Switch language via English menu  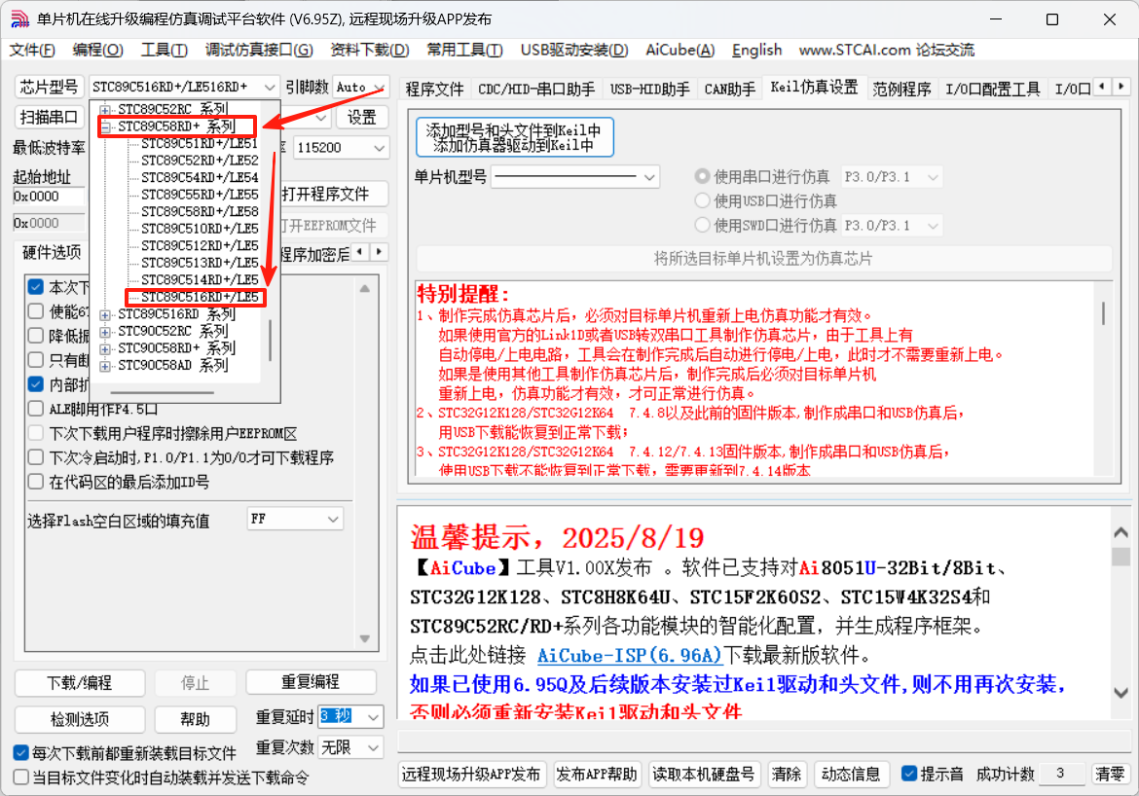(757, 50)
